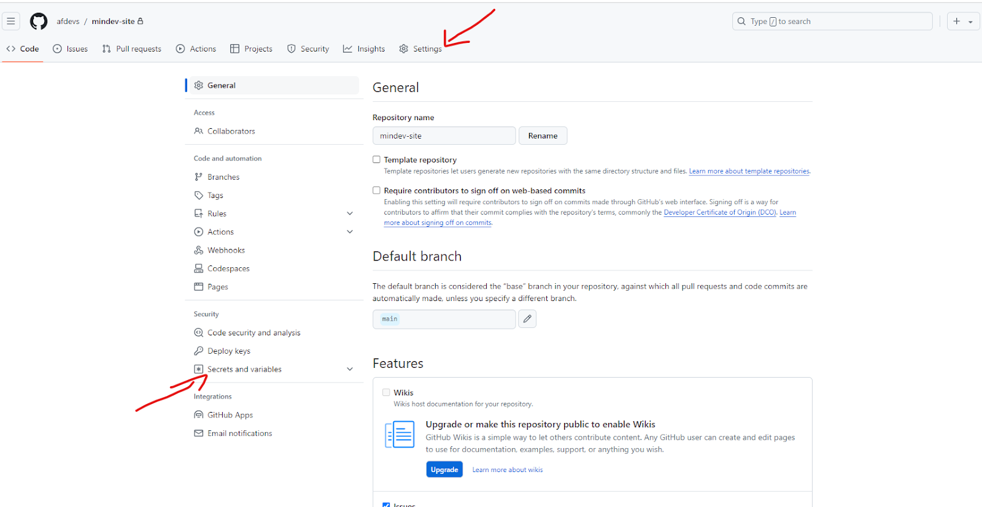The image size is (982, 507).
Task: Switch to the Projects tab
Action: 251,48
